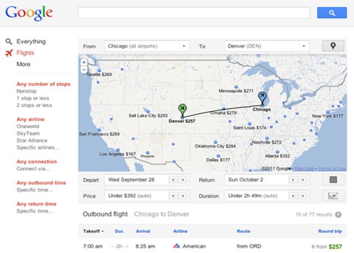The height and width of the screenshot is (253, 354).
Task: Sort results by Takeoff column
Action: 93,231
